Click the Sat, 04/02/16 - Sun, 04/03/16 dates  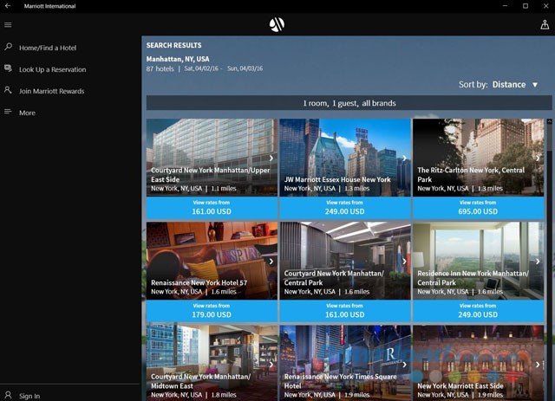click(x=224, y=68)
